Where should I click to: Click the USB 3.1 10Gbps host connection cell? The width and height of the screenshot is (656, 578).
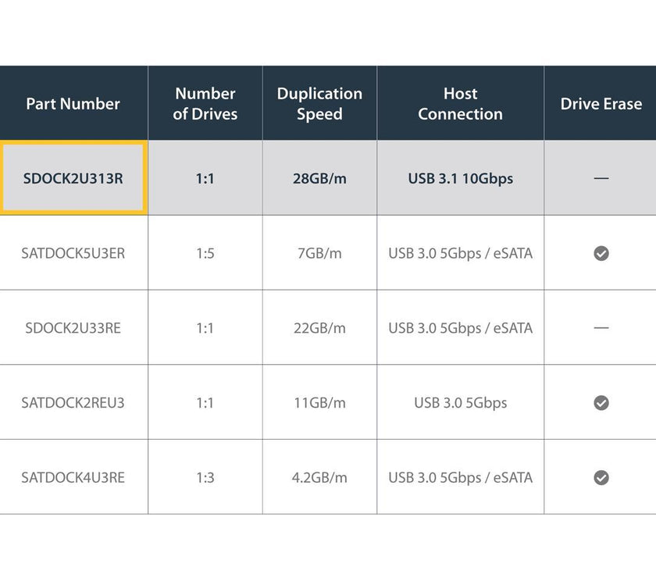pos(460,178)
